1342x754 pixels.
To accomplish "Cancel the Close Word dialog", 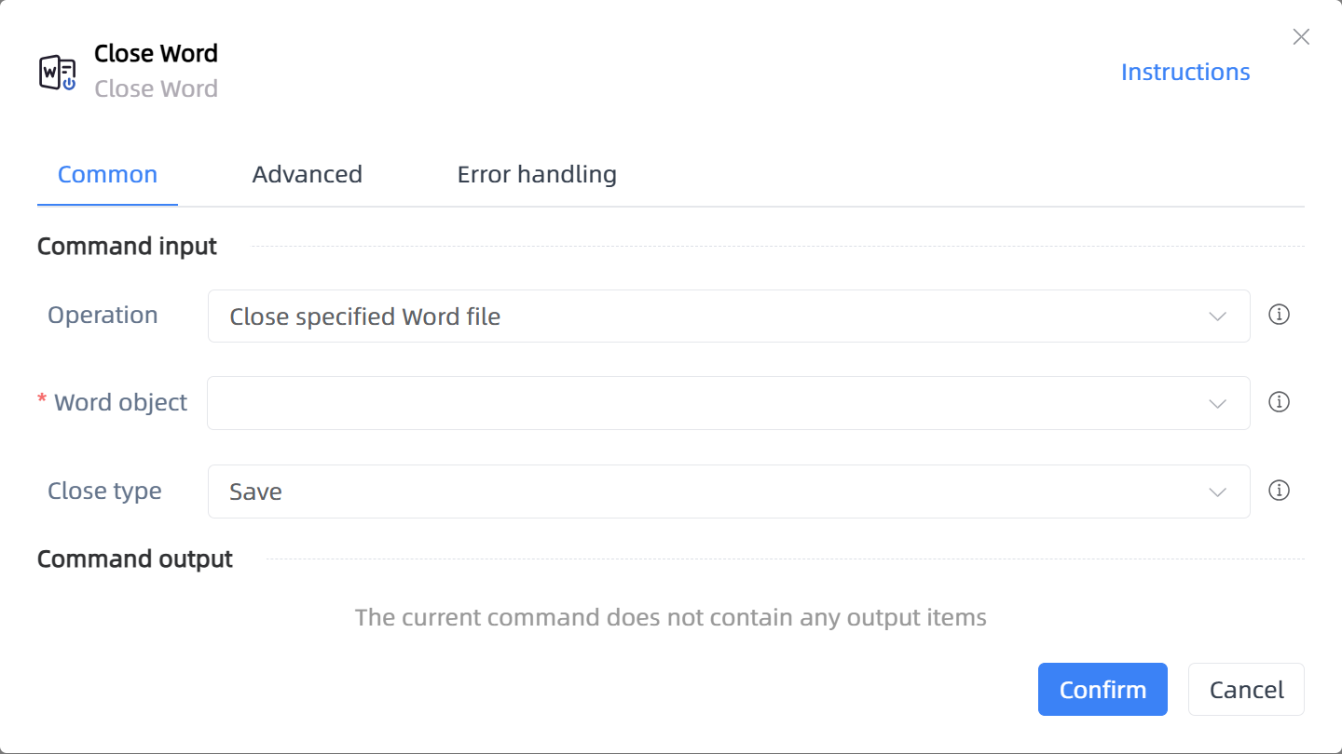I will point(1246,690).
